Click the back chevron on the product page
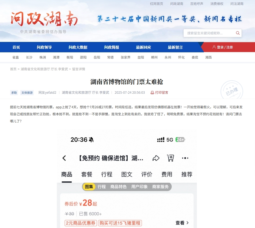Image resolution: width=255 pixels, height=228 pixels. [64, 158]
